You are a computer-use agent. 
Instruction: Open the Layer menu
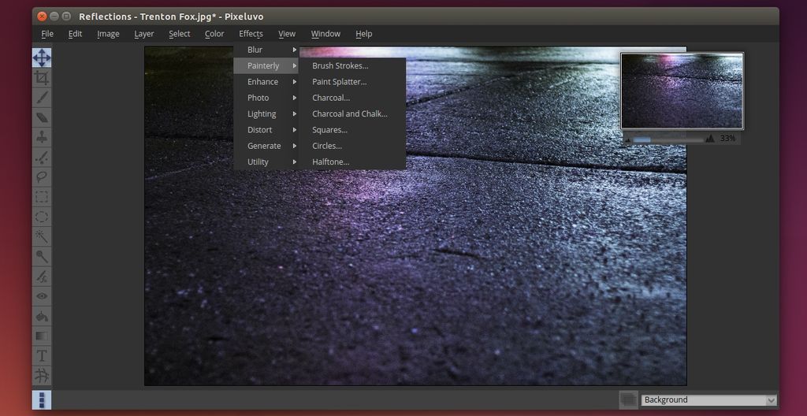pyautogui.click(x=143, y=34)
